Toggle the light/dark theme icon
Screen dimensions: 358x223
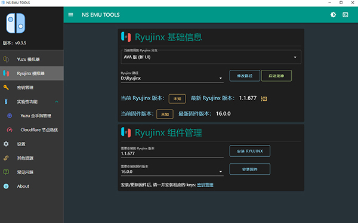pyautogui.click(x=333, y=14)
